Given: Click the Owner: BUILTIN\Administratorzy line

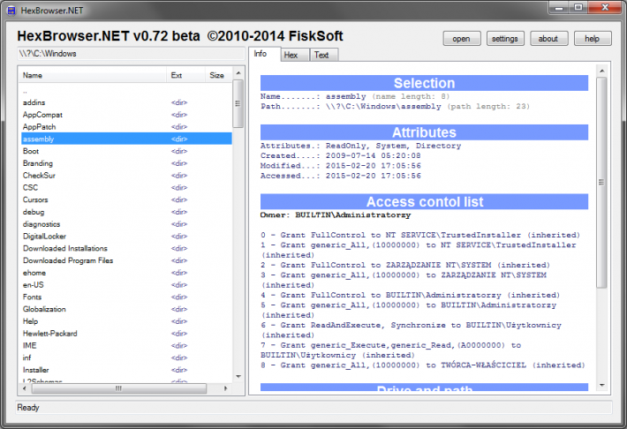Looking at the screenshot, I should click(336, 215).
